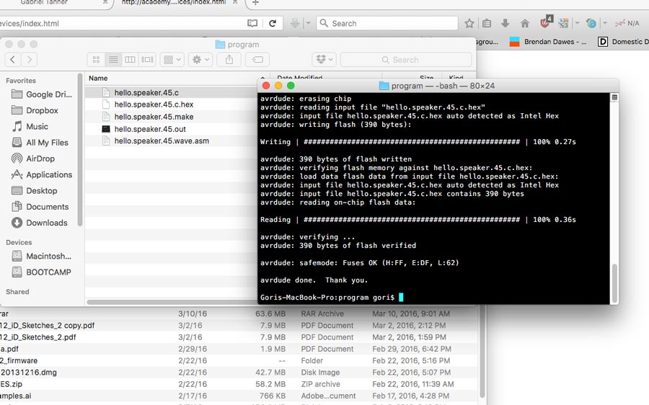Go back in the program Finder window
649x405 pixels.
tap(13, 60)
